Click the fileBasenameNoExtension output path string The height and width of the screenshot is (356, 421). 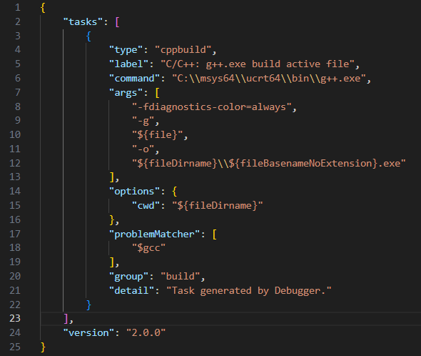269,163
